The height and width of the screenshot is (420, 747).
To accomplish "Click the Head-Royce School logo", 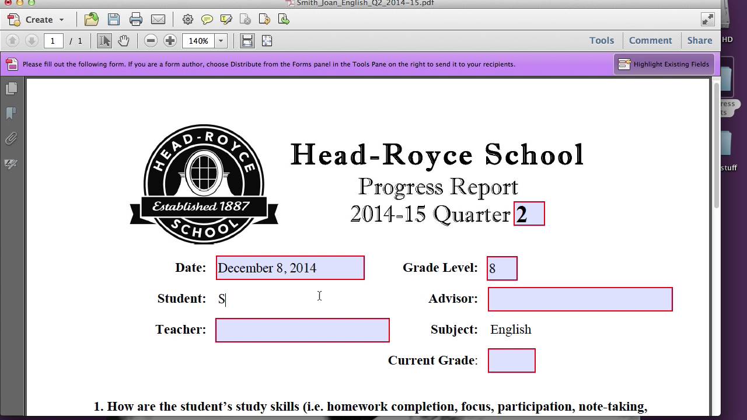I will pyautogui.click(x=204, y=184).
